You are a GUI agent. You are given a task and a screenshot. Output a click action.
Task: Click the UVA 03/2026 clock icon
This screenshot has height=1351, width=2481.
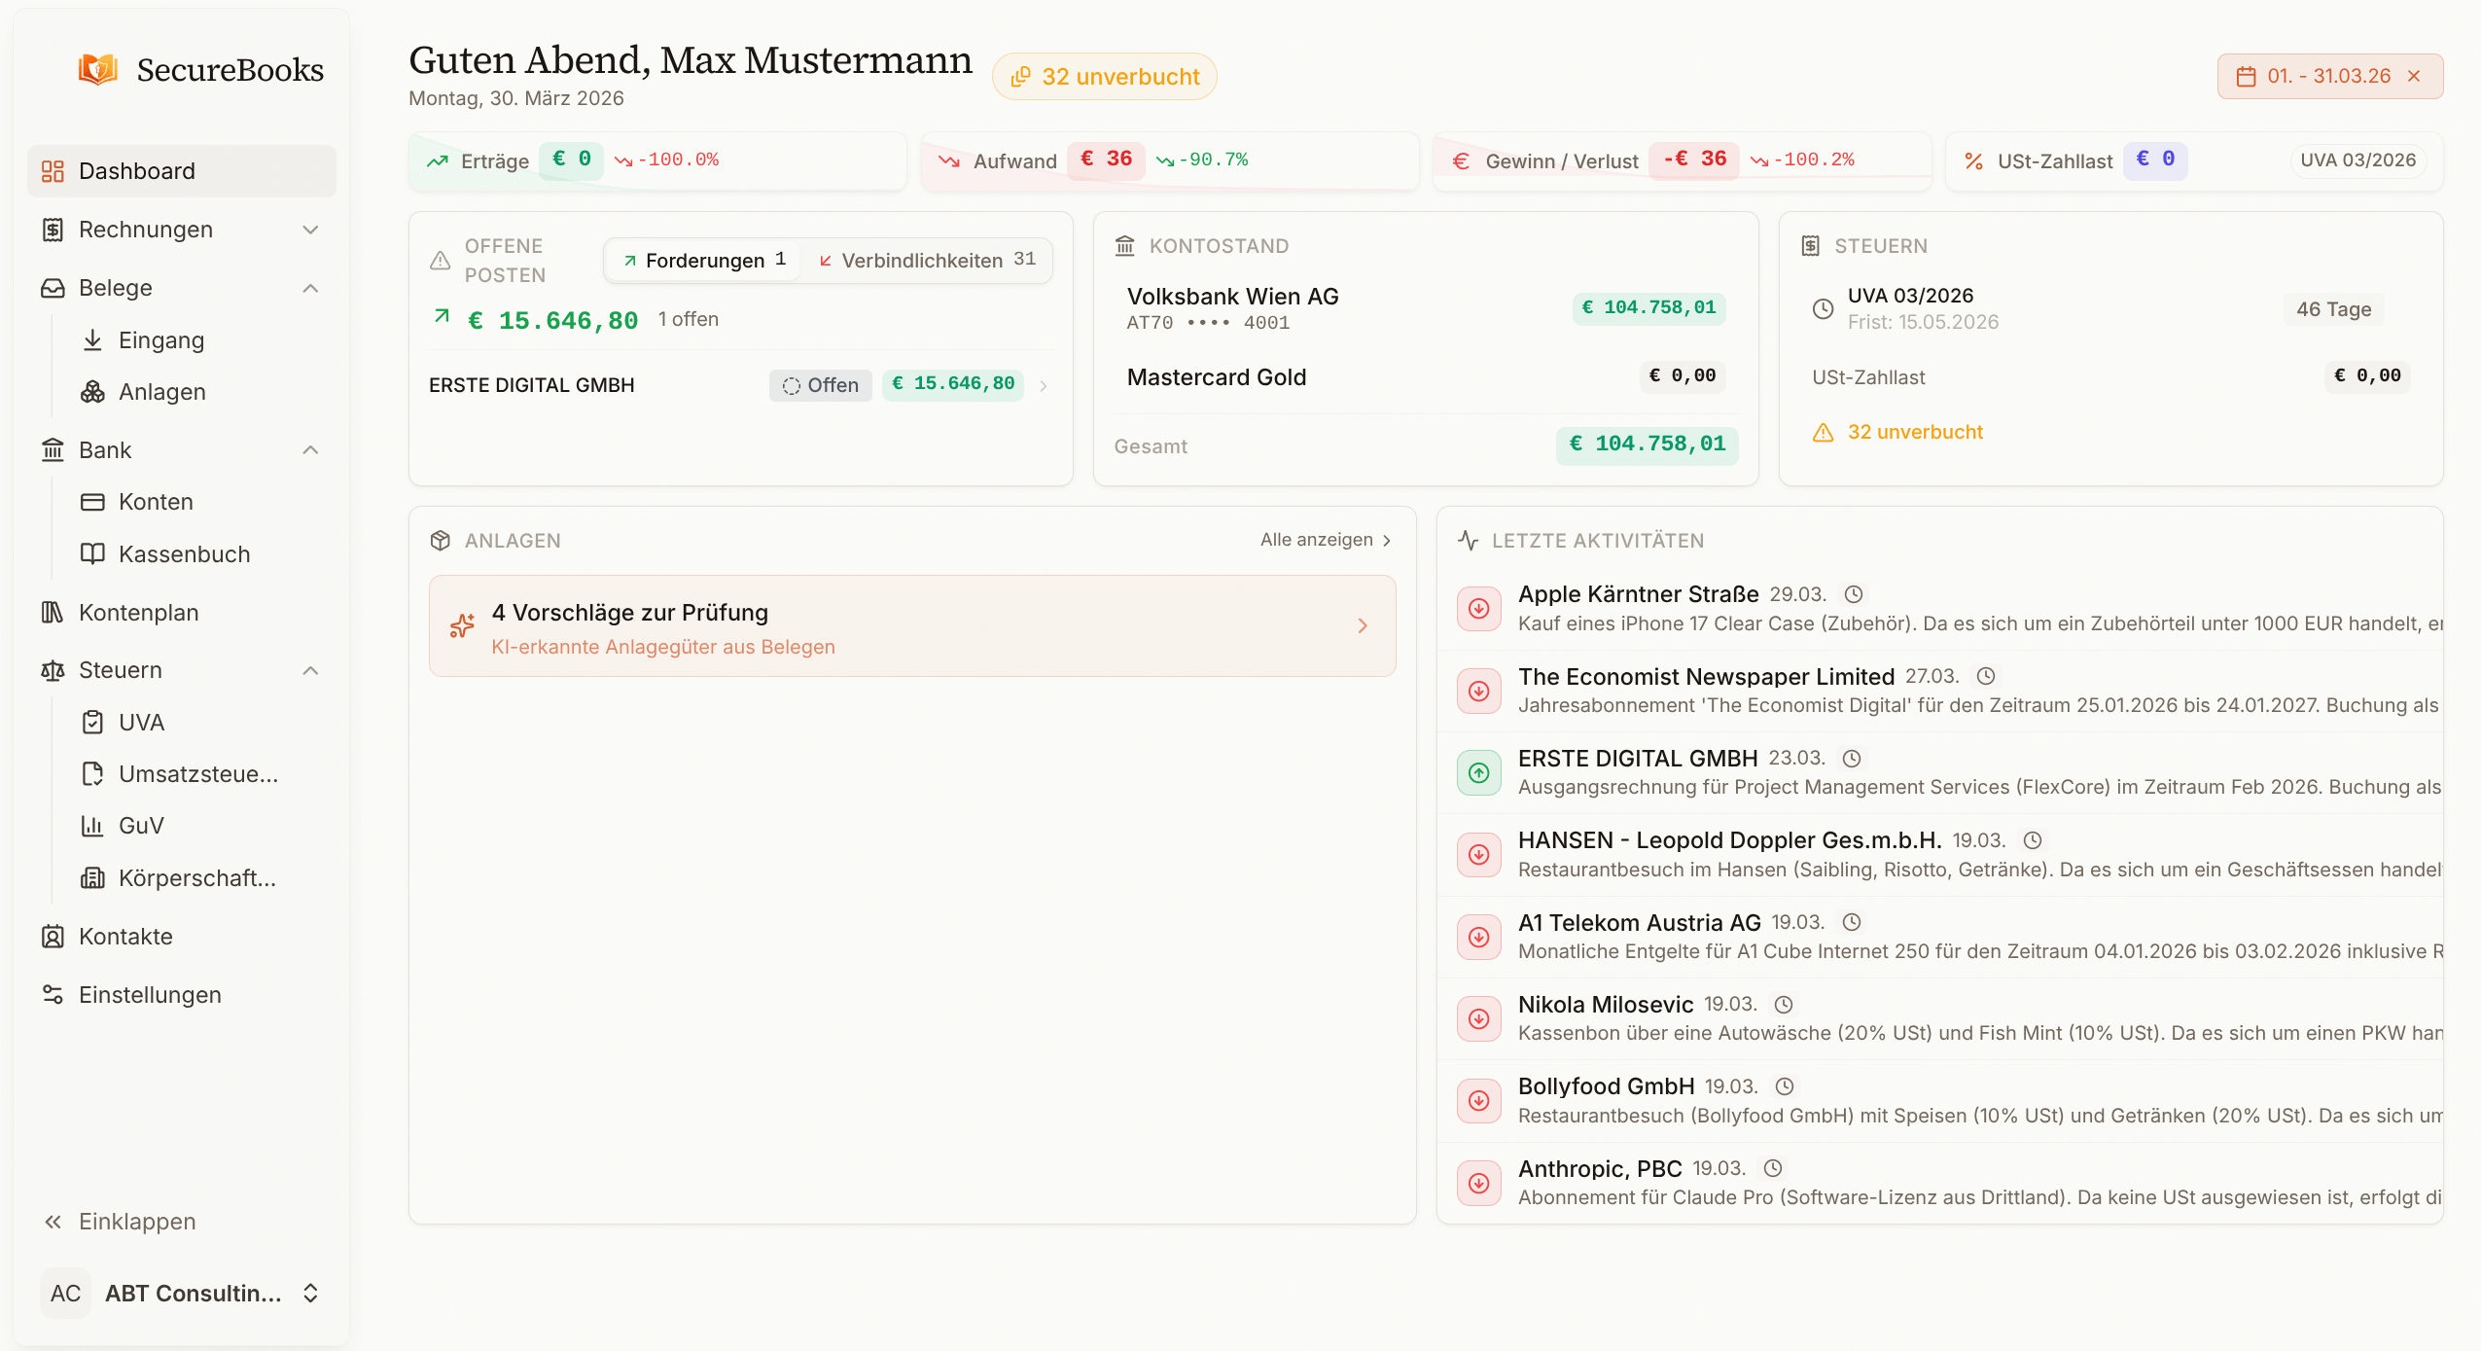coord(1823,309)
